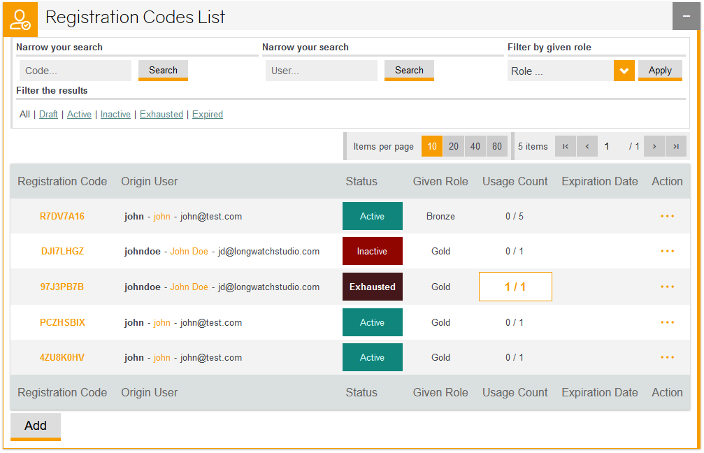Click 0 / 5 usage count value
The height and width of the screenshot is (453, 704).
pos(515,217)
